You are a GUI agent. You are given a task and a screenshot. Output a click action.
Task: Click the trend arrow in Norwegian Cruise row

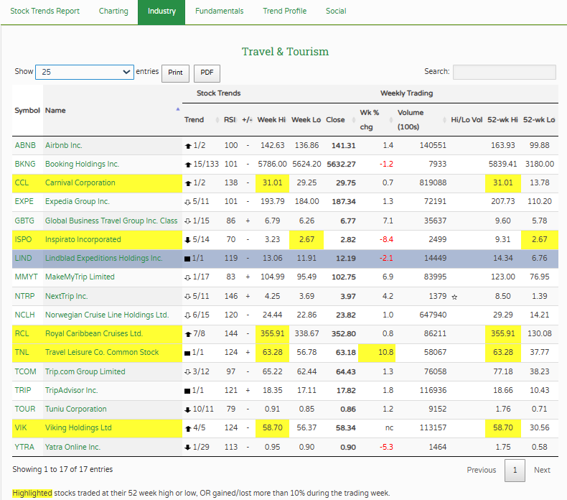pos(187,315)
